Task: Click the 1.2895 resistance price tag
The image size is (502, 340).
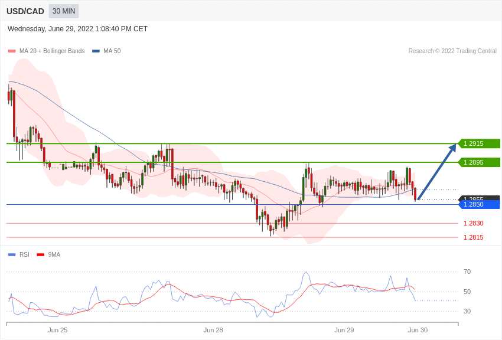Action: 480,162
